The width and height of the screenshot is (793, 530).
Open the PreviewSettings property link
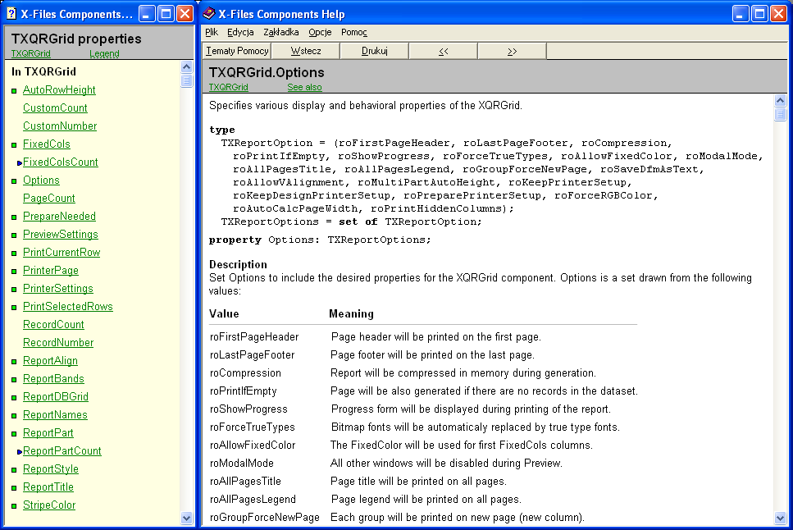[x=60, y=235]
